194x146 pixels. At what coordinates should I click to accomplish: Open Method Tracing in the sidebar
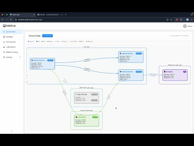[x=12, y=52]
